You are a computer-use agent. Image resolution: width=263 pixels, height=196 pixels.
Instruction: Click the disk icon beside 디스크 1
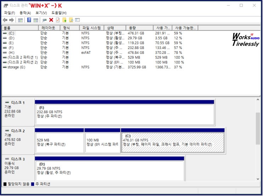[x=7, y=102]
